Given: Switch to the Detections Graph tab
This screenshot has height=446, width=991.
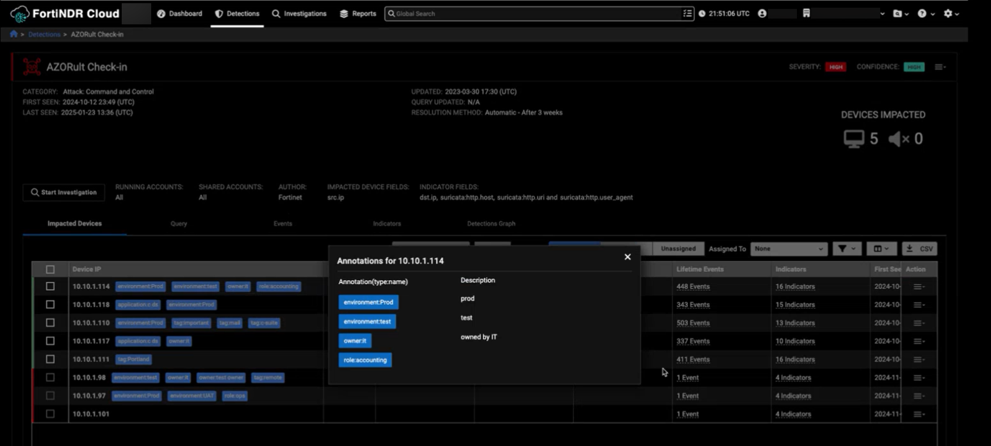Looking at the screenshot, I should coord(491,223).
